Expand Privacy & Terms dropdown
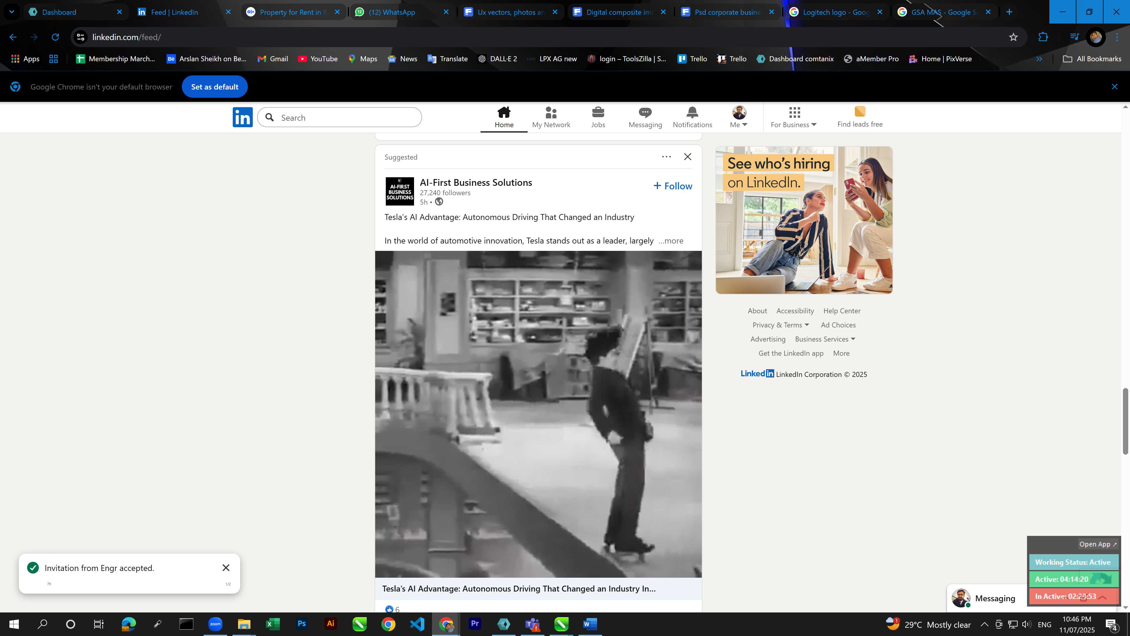Screen dimensions: 1130x636 [x=781, y=325]
